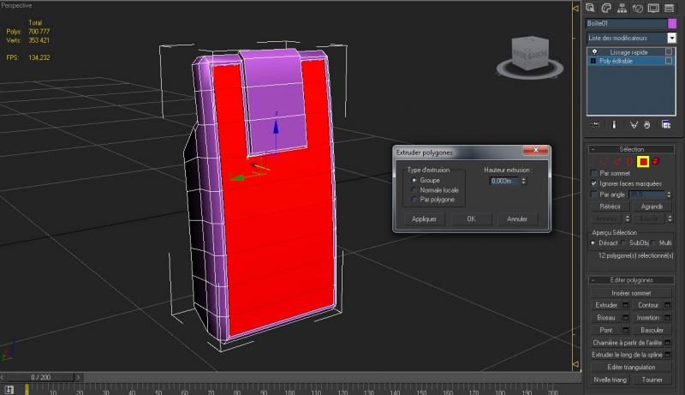Viewport: 685px width, 395px height.
Task: Open Liste des modificateurs dropdown
Action: [671, 38]
